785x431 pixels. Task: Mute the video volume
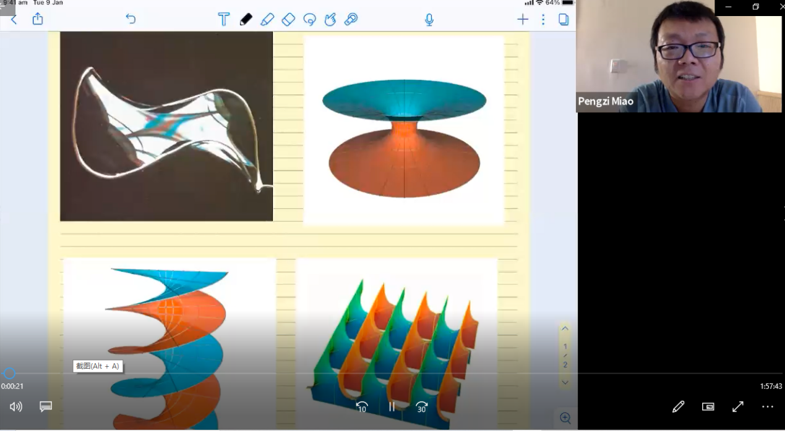[x=16, y=406]
